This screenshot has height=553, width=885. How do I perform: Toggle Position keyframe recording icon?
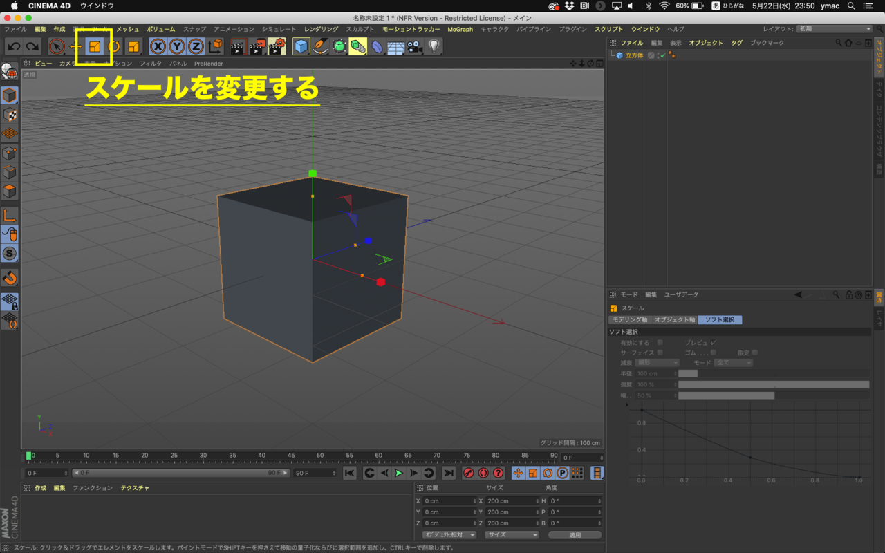point(517,473)
